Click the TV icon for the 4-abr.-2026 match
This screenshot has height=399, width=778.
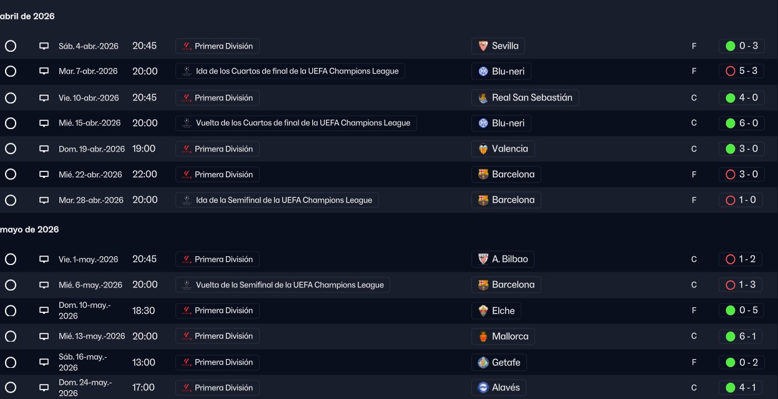pos(44,46)
